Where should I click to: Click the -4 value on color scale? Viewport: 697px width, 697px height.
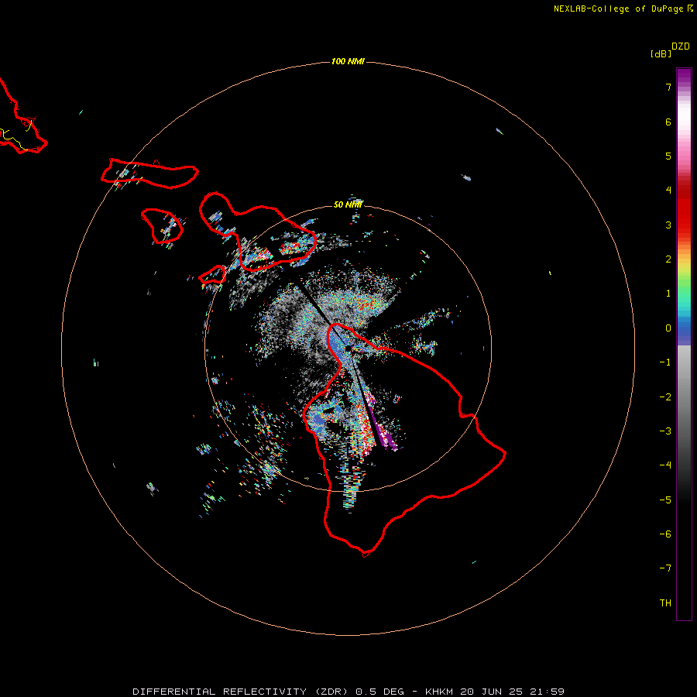[665, 465]
